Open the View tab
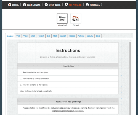This screenshot has height=115, width=138. coord(25,36)
